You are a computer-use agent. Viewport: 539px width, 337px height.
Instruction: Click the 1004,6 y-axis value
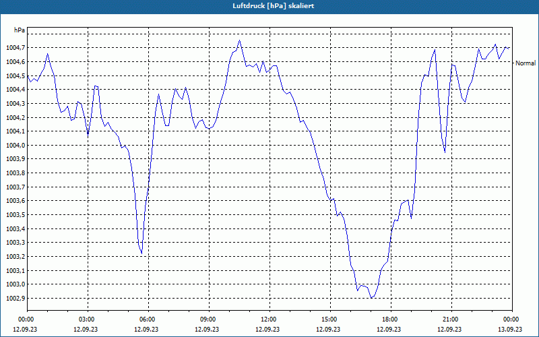(15, 62)
